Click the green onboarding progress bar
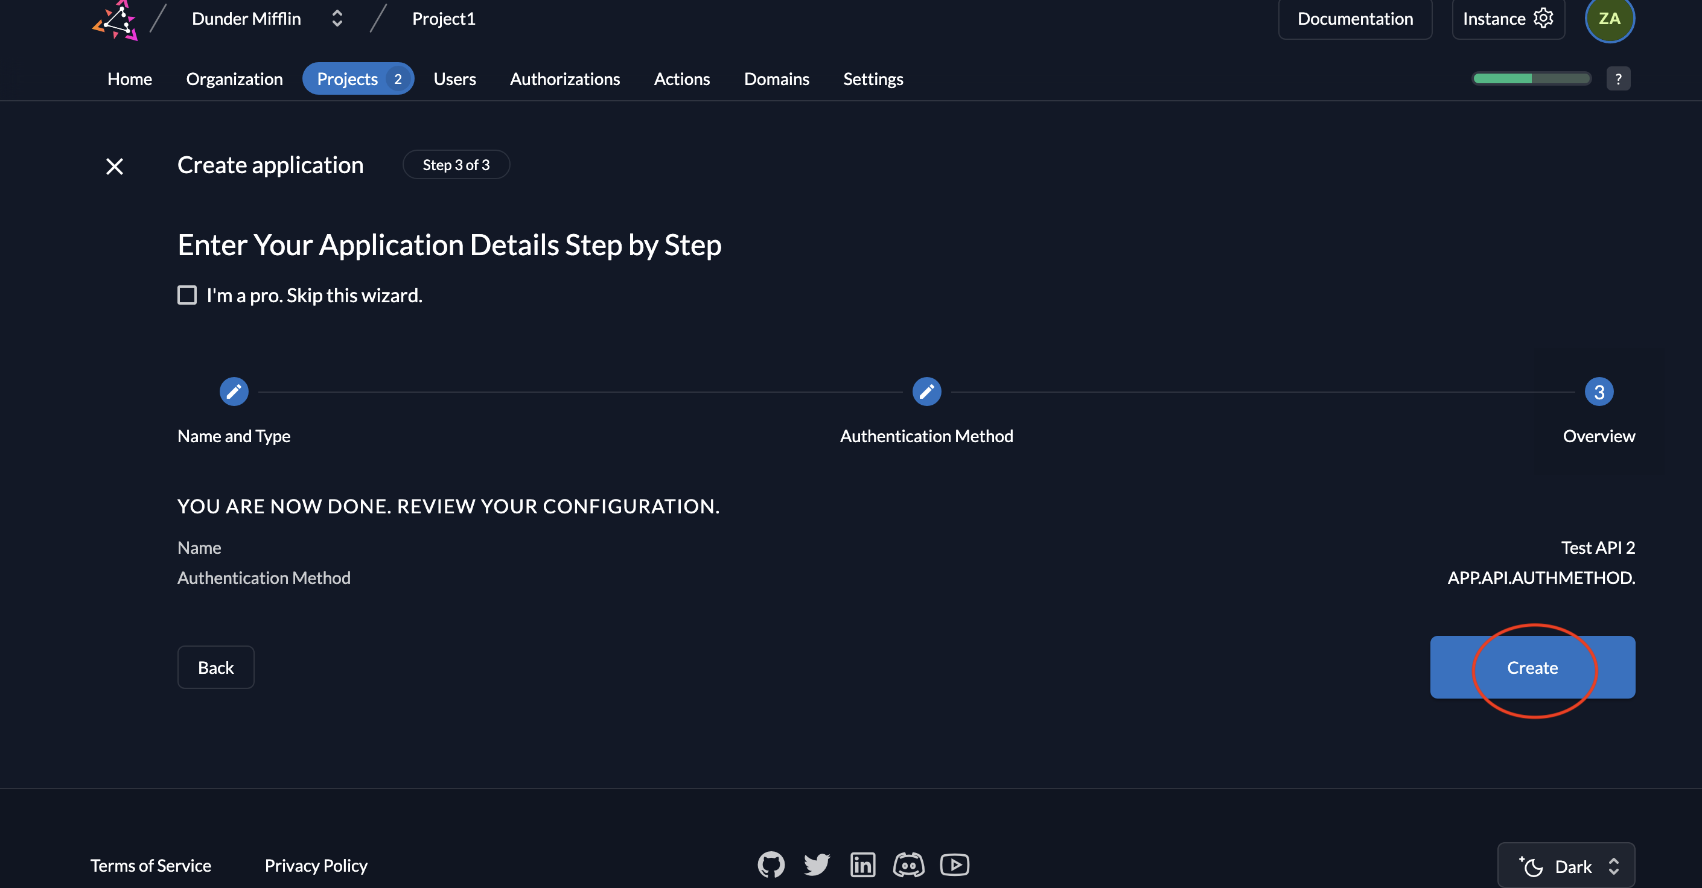This screenshot has width=1702, height=888. (1531, 78)
